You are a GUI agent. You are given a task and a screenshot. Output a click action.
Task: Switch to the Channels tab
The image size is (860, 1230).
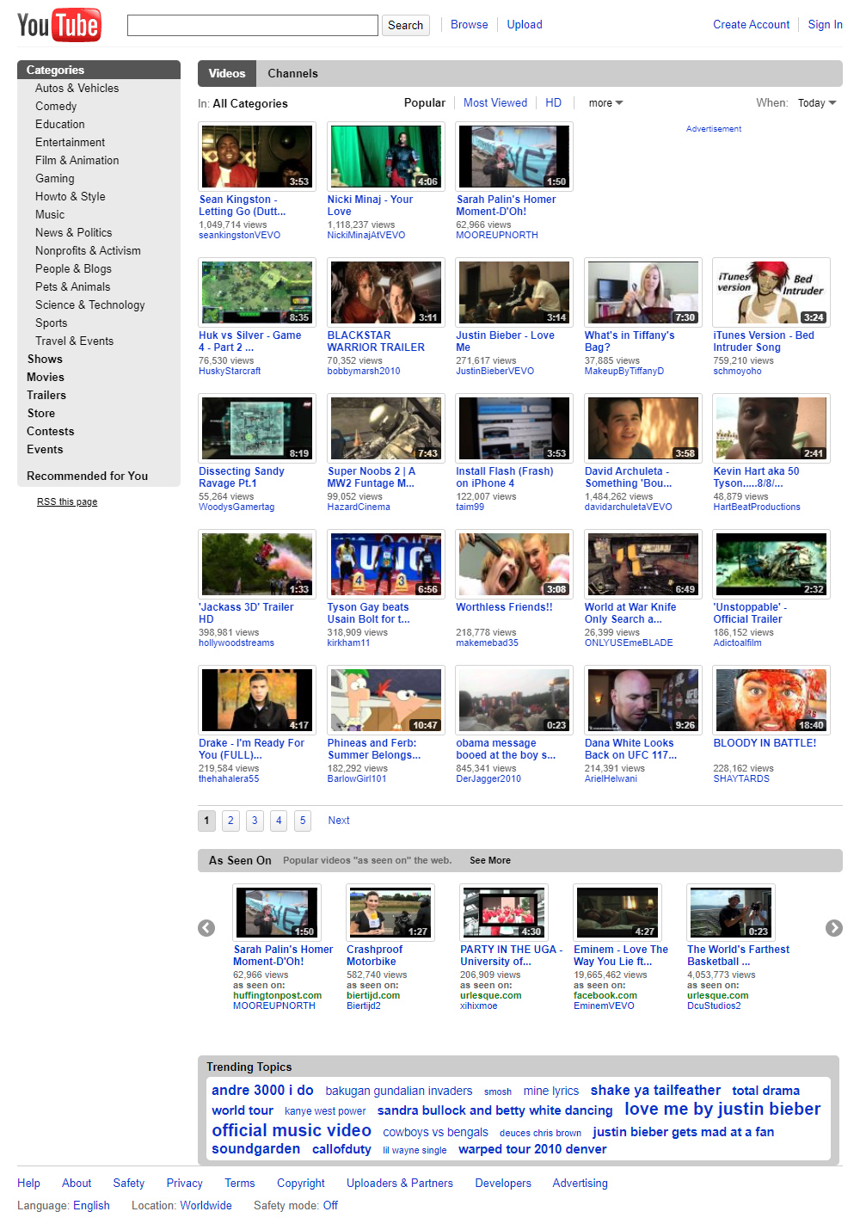tap(292, 74)
